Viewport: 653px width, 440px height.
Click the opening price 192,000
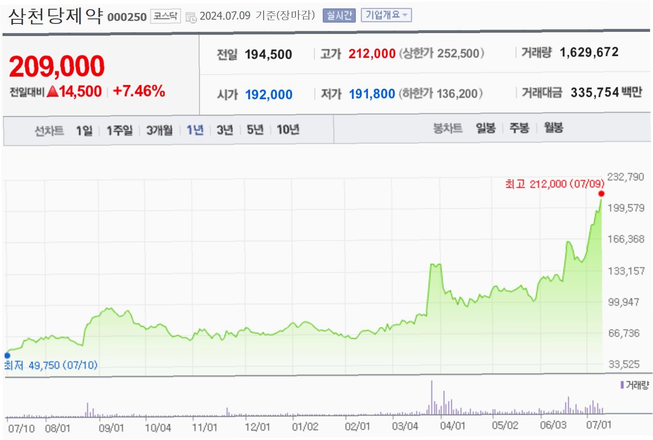tap(269, 95)
